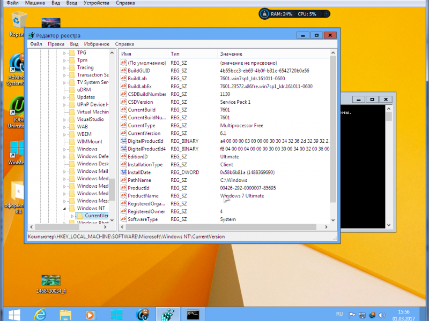Click the volume icon in system tray

(382, 315)
